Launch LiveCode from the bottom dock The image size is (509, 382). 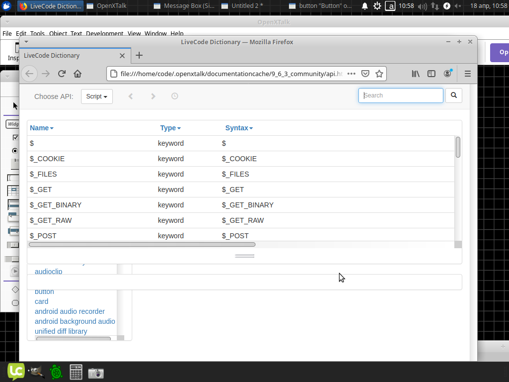click(16, 372)
